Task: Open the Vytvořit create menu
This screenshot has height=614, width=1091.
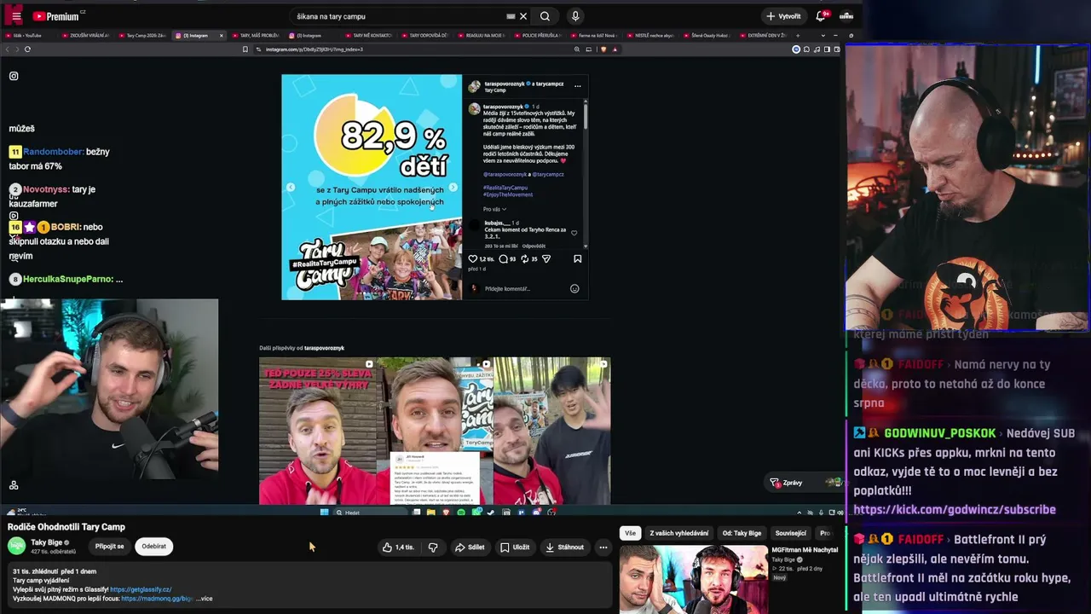Action: coord(783,16)
